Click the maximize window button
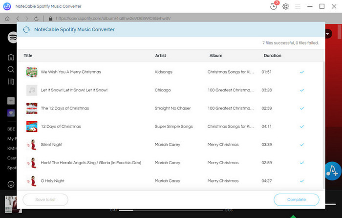The width and height of the screenshot is (342, 218). pos(322,6)
